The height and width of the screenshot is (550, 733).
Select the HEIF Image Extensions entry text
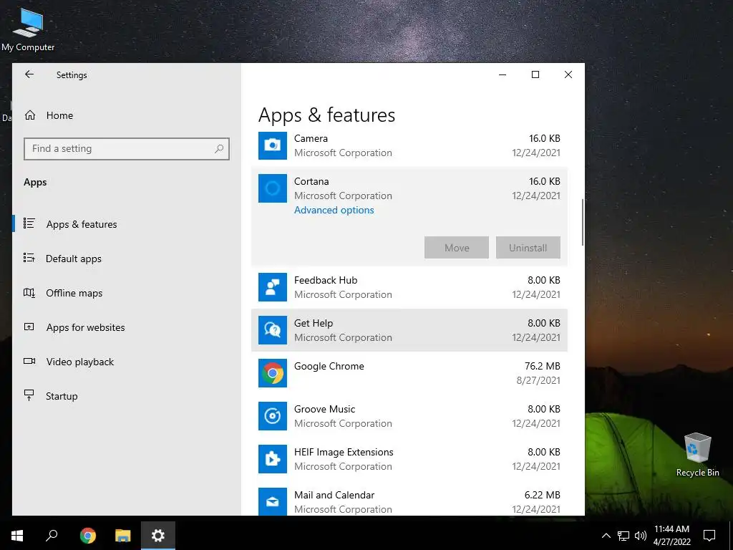point(344,453)
